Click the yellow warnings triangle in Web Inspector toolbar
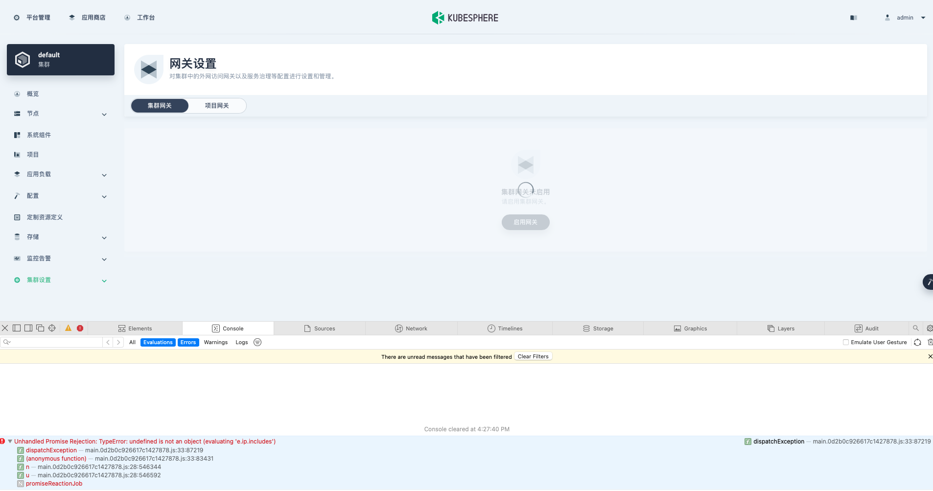This screenshot has width=933, height=491. [68, 328]
